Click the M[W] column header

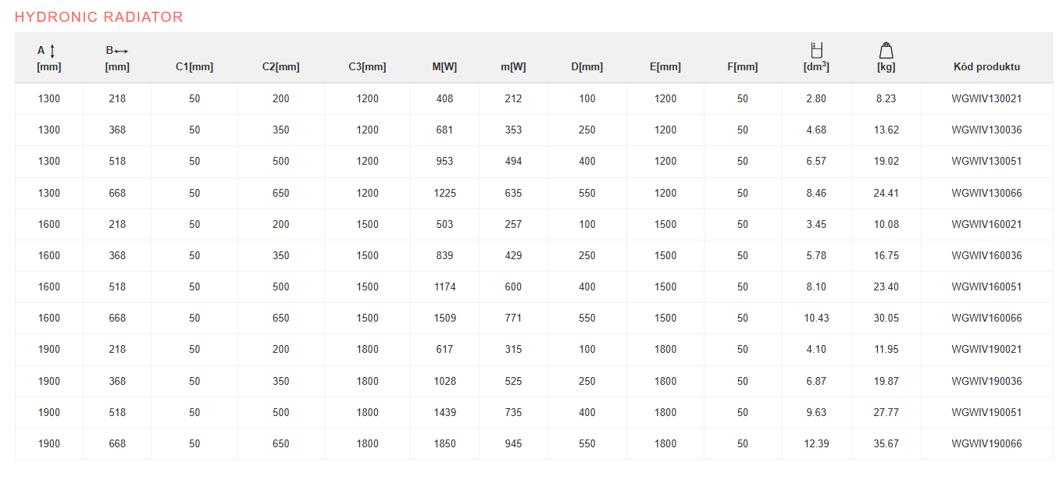(444, 67)
